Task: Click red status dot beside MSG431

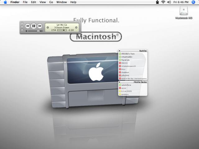Action: coord(120,63)
